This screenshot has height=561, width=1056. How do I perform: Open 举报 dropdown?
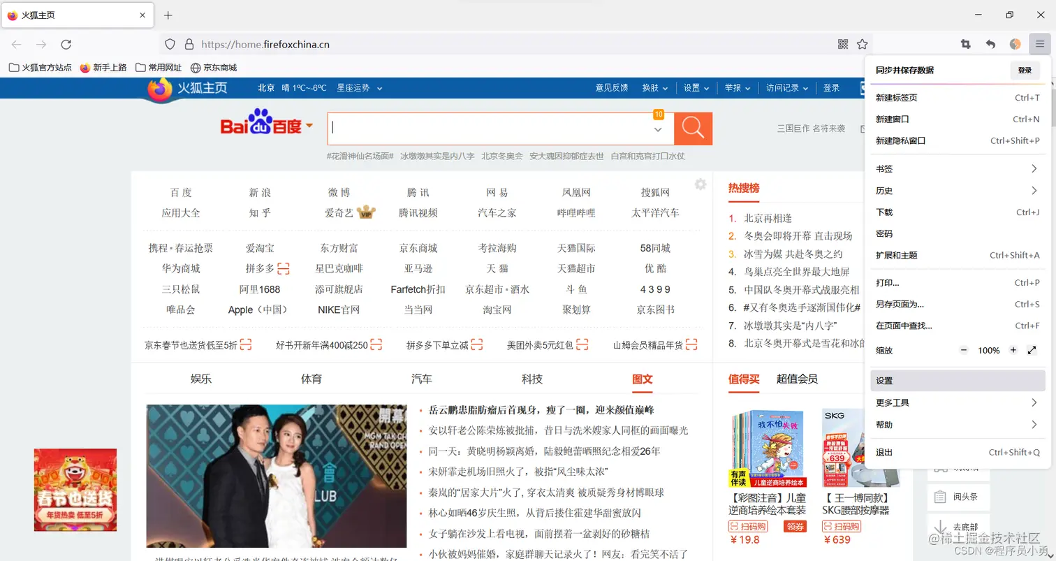738,88
